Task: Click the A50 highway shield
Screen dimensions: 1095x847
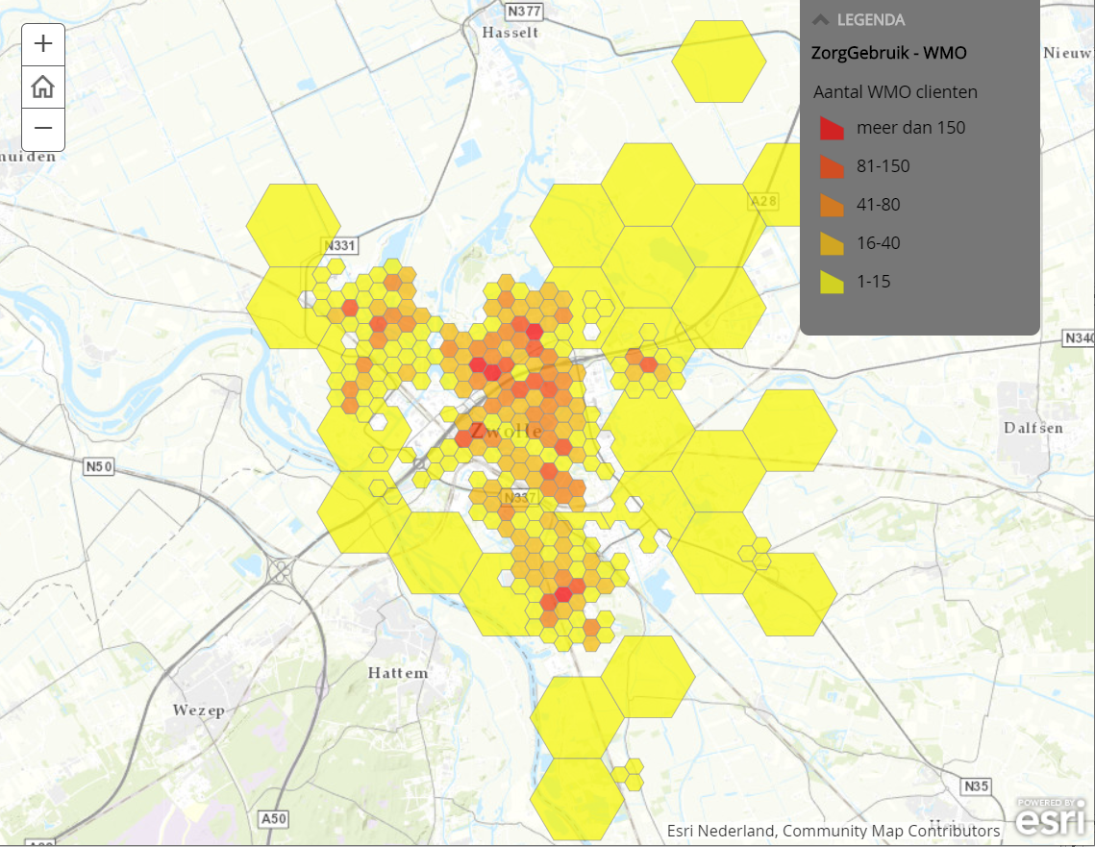Action: 273,819
